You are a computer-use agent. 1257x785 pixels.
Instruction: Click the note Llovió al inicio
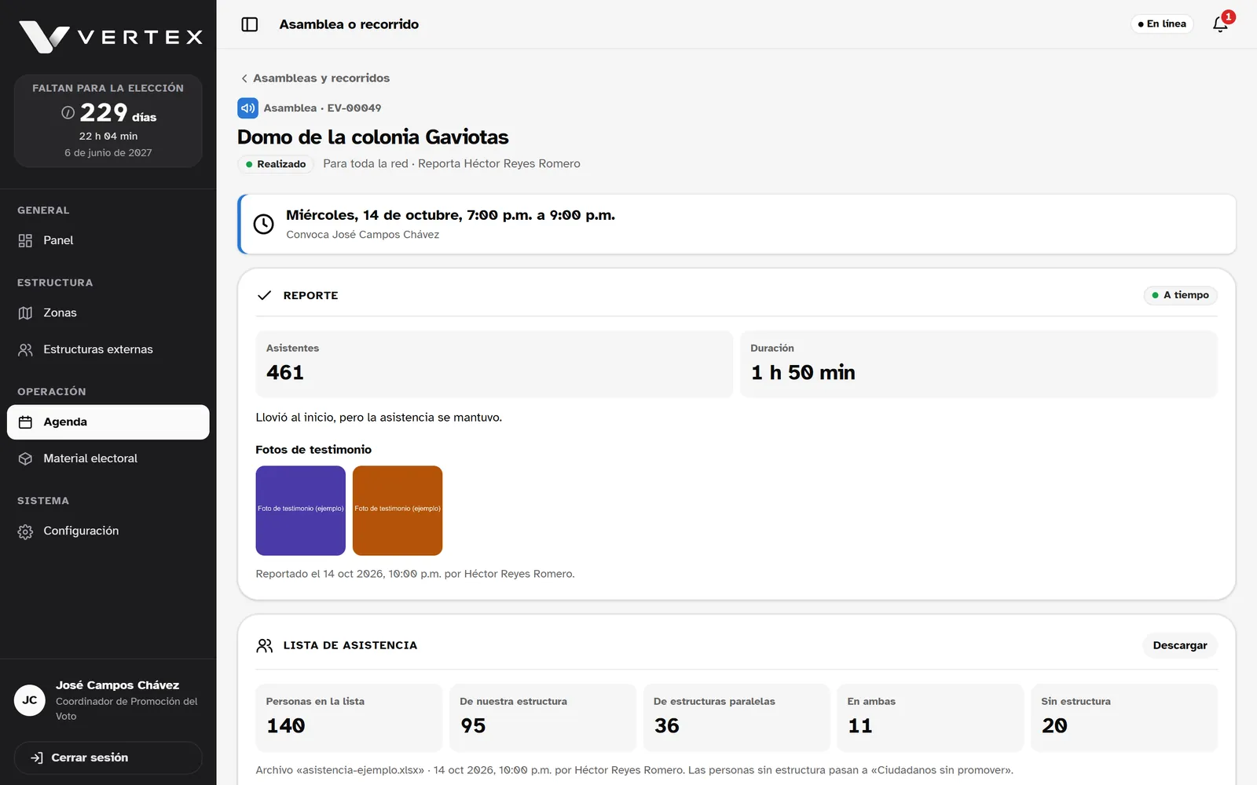point(379,418)
